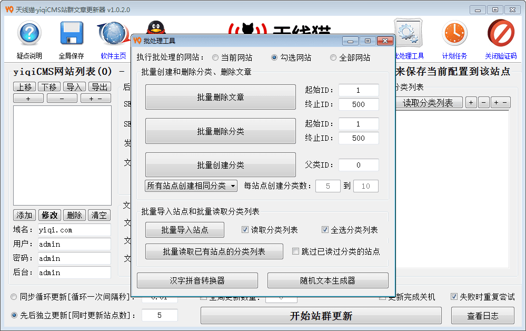Click the single − button beside 读取分类列表
The height and width of the screenshot is (331, 526).
click(484, 103)
